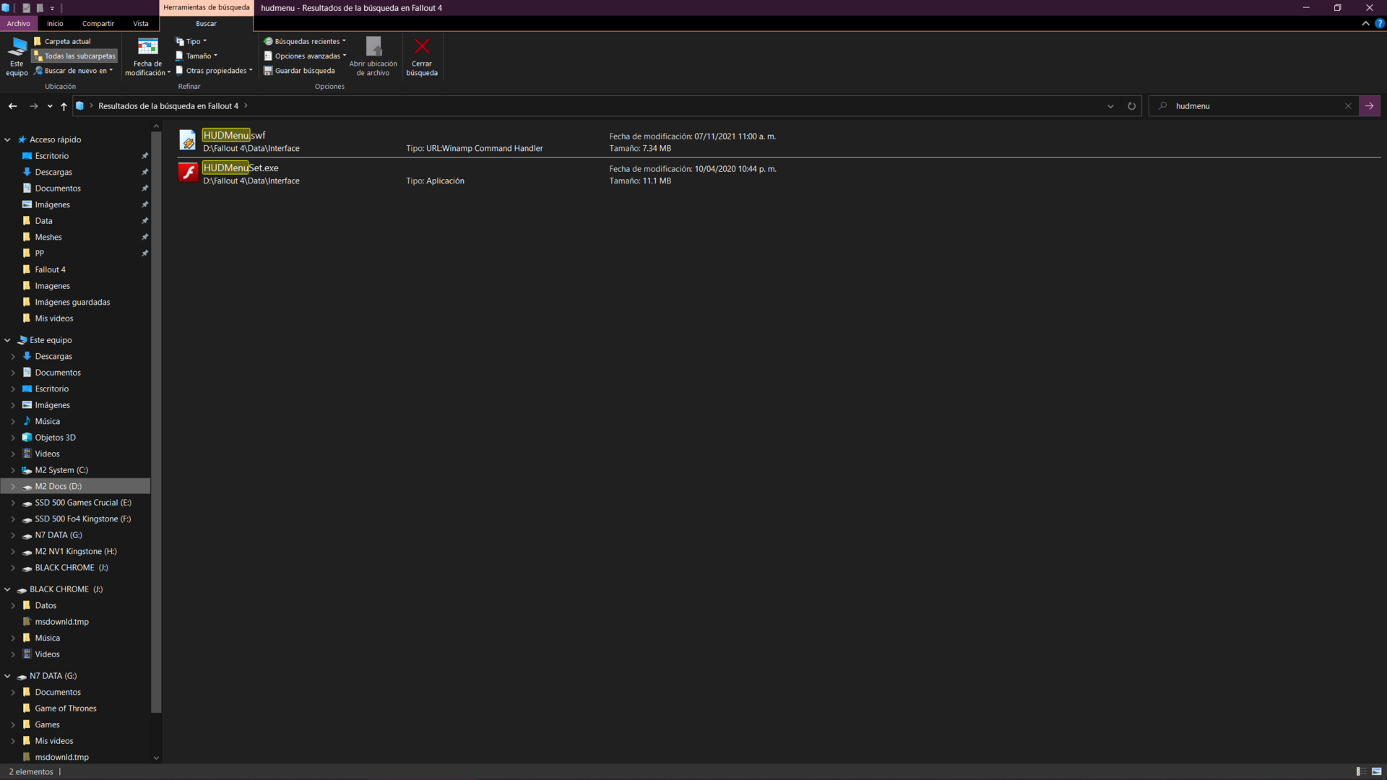Switch to the Vista ribbon tab
Viewport: 1387px width, 780px height.
(141, 24)
